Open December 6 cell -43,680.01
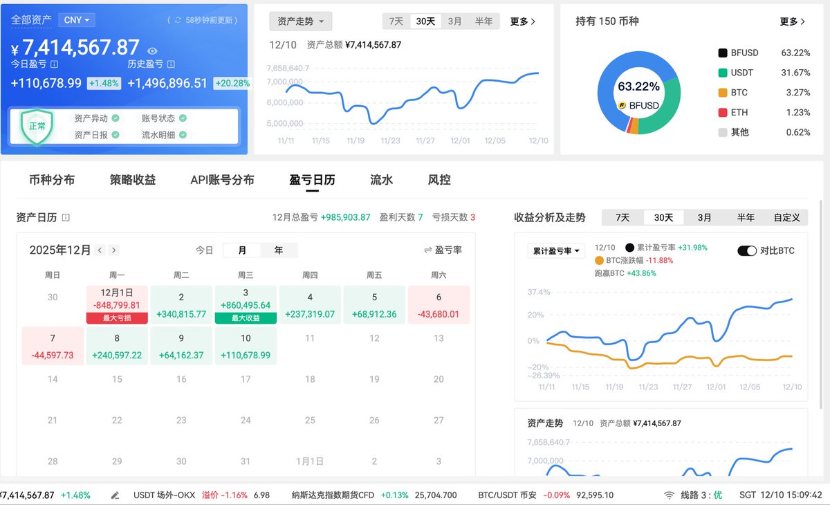Screen dimensions: 830x505 439,304
